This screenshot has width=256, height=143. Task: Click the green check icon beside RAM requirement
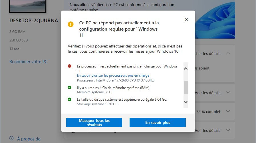tap(70, 88)
